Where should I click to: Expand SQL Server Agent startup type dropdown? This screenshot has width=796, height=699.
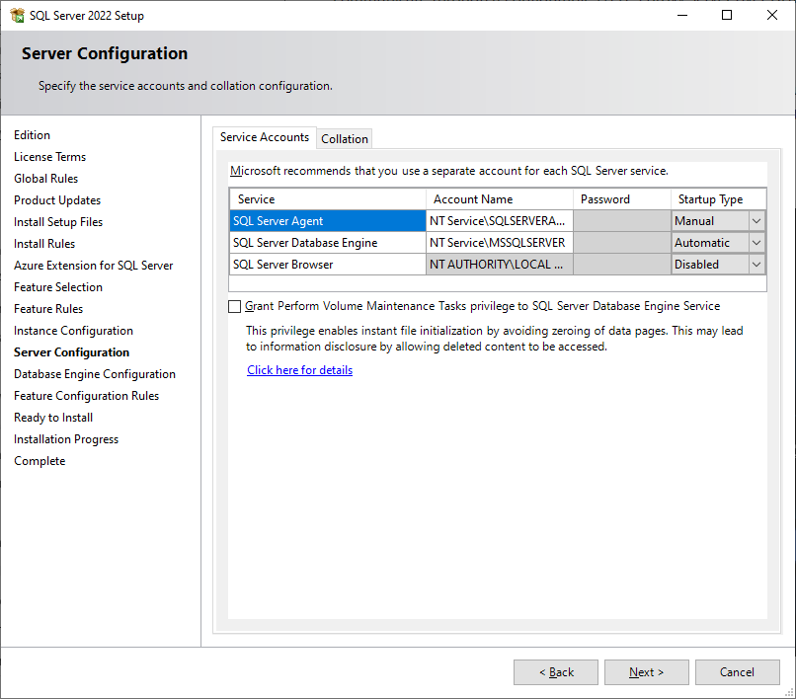coord(756,221)
